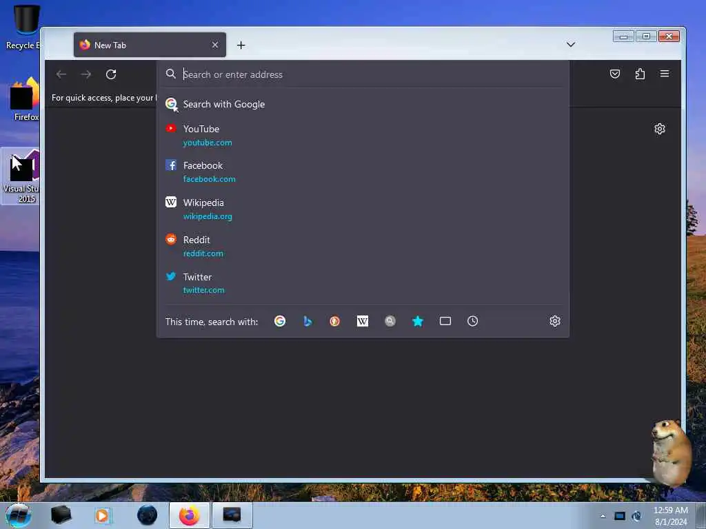
Task: Search open tabs with the tab icon
Action: 445,321
